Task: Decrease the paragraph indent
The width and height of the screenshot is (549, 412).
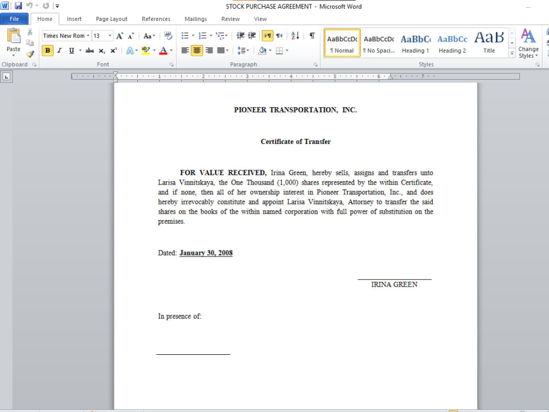Action: 241,35
